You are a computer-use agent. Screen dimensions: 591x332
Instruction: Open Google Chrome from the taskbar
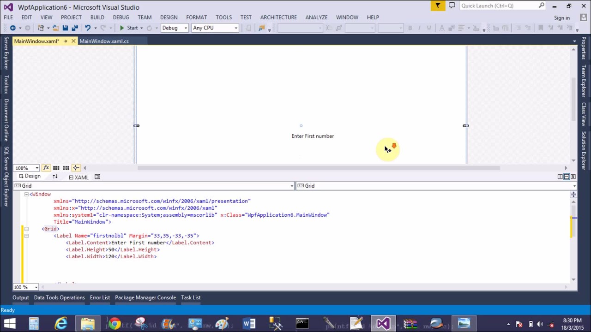115,323
